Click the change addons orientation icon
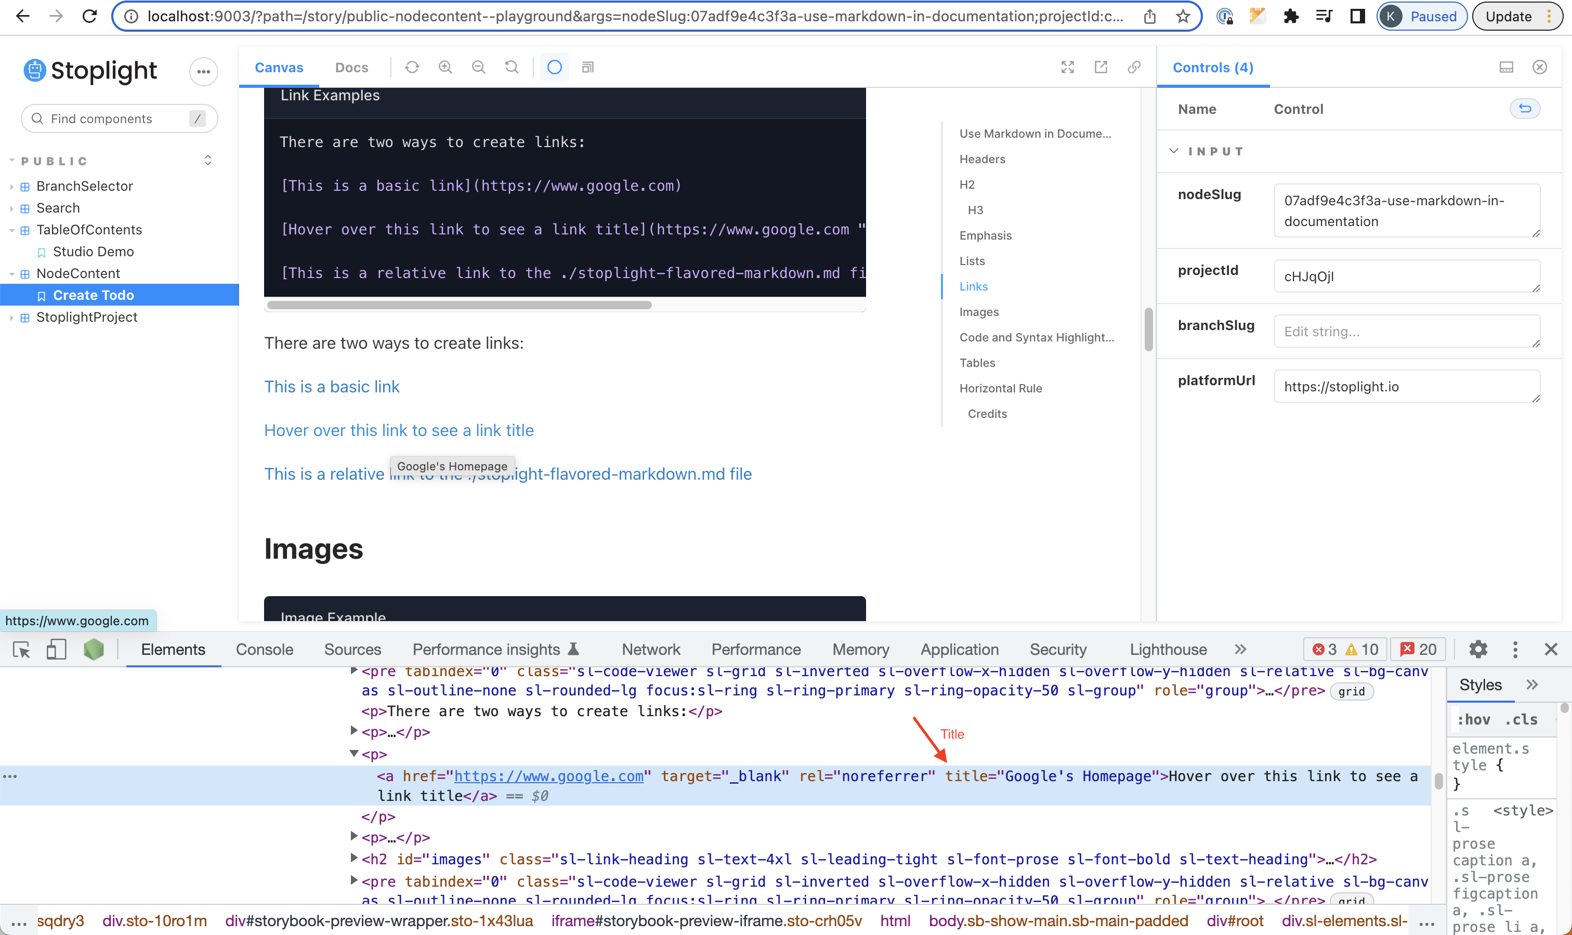 1506,67
